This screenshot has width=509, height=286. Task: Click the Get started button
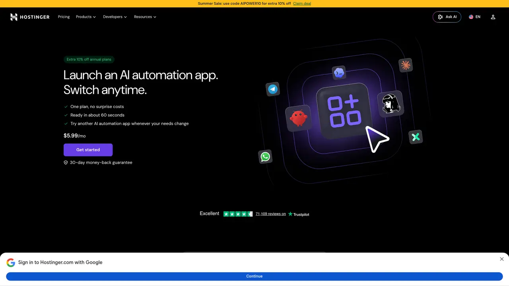pyautogui.click(x=88, y=150)
